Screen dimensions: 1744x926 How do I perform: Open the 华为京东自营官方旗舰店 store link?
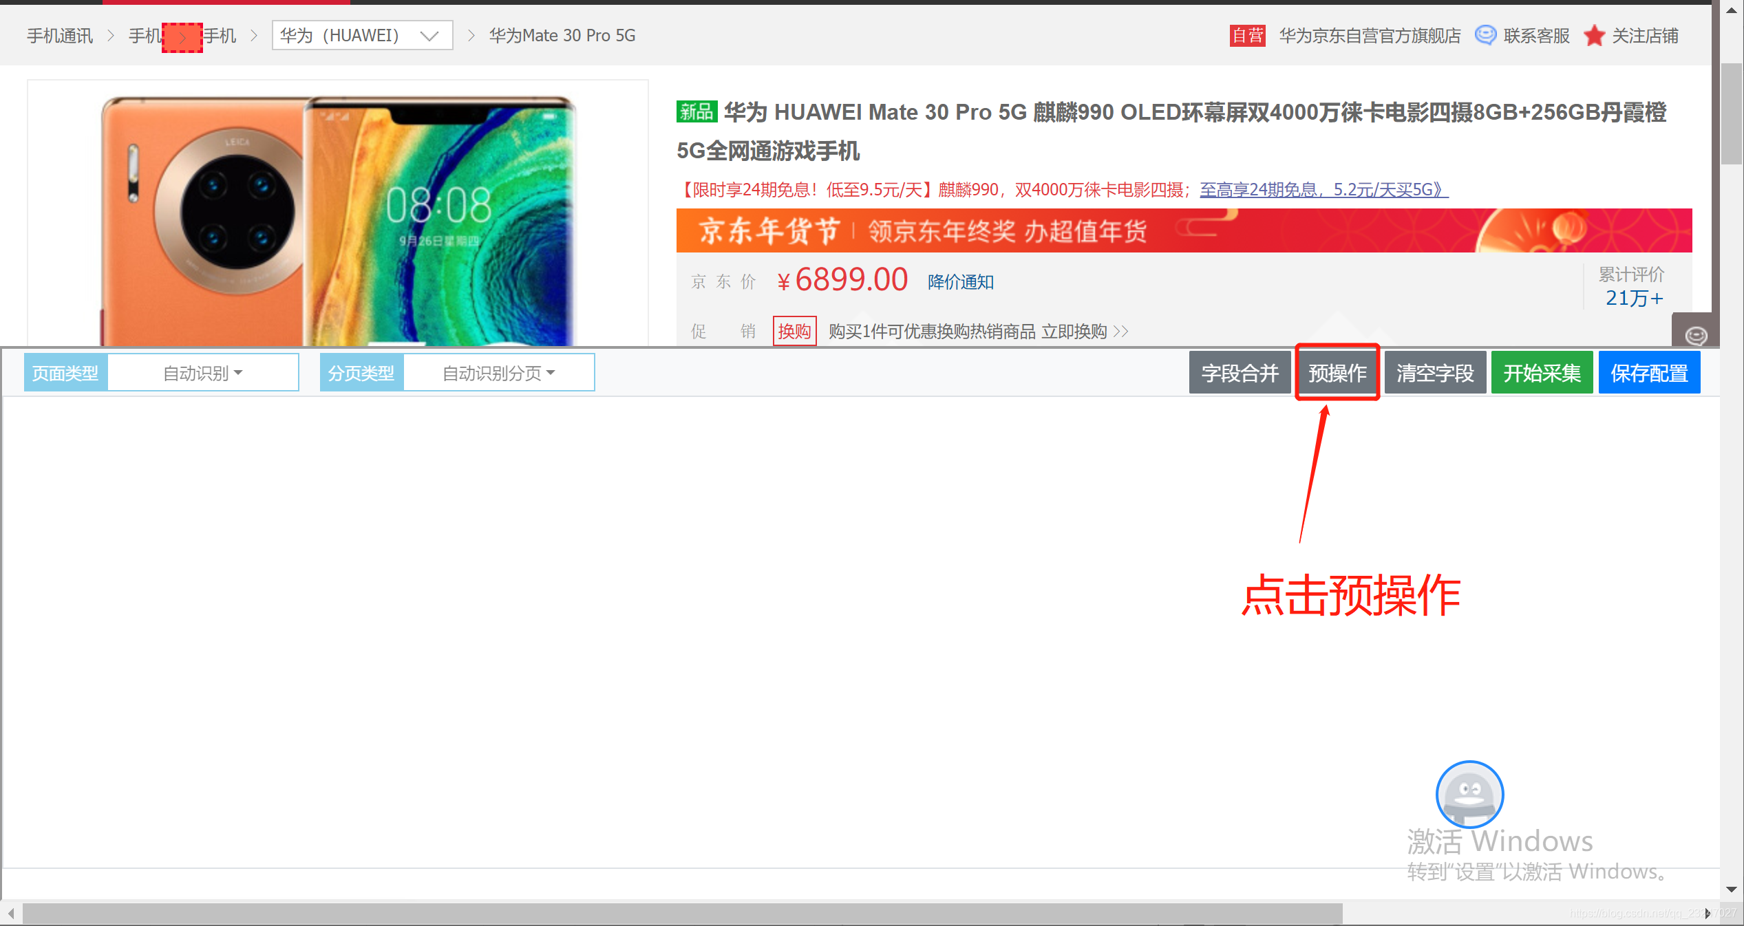[1370, 36]
